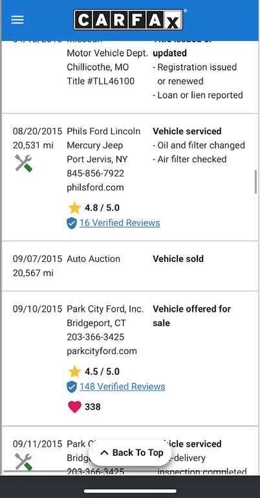The image size is (260, 498).
Task: Select the Auto Auction vehicle sold entry
Action: (x=130, y=266)
